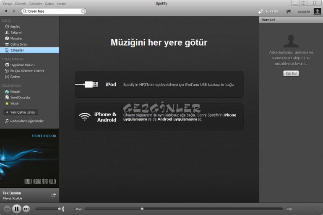Go back with the left arrow
Image resolution: width=323 pixels, height=215 pixels.
click(6, 11)
